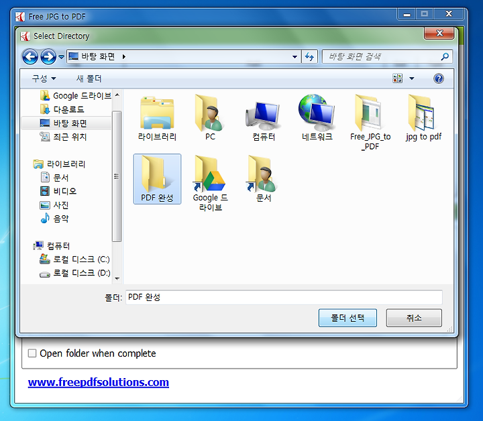Viewport: 483px width, 421px height.
Task: Select 문서 library in the navigation pane
Action: 54,178
